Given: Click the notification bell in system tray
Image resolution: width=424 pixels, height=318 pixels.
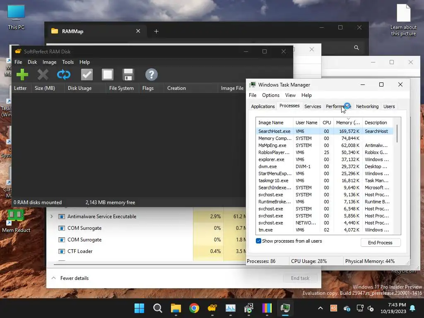Looking at the screenshot, I should (413, 308).
